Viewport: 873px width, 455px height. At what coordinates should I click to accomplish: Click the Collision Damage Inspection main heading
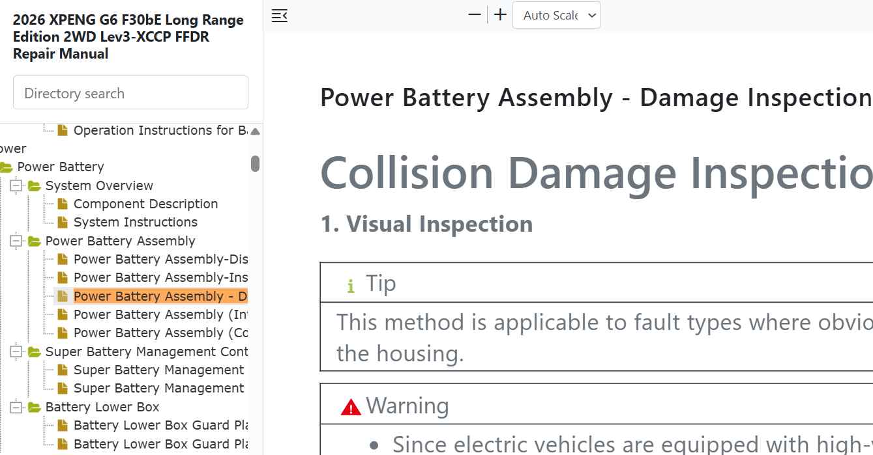(x=596, y=173)
